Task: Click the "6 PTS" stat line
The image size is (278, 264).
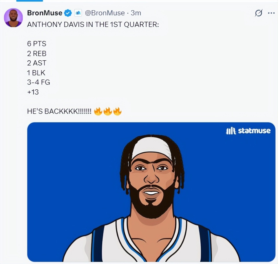Action: pos(36,44)
